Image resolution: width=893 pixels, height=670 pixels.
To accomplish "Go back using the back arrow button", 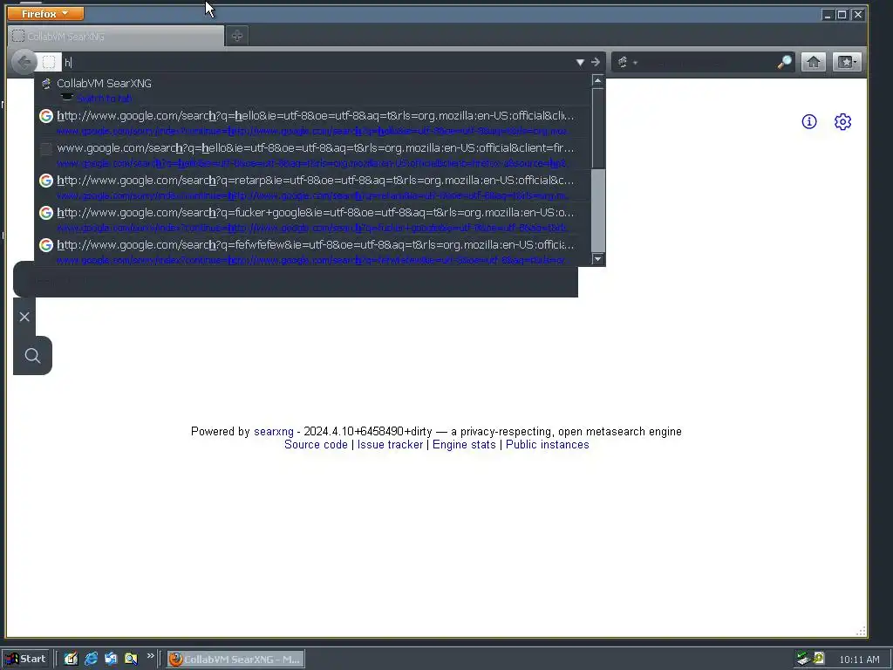I will coord(24,62).
